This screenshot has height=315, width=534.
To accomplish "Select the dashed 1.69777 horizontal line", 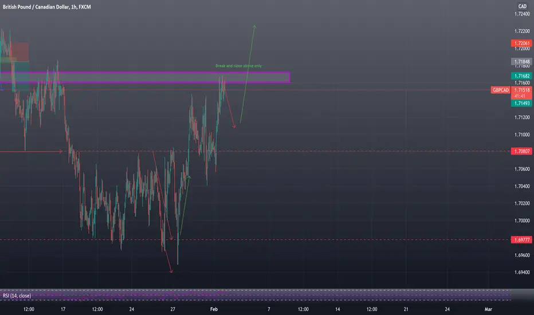I will point(256,240).
